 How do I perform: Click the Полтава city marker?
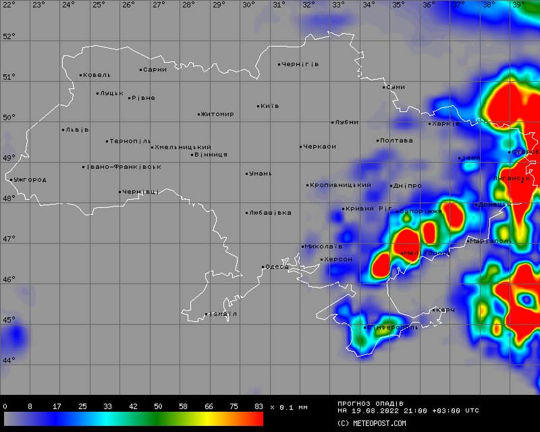[378, 140]
